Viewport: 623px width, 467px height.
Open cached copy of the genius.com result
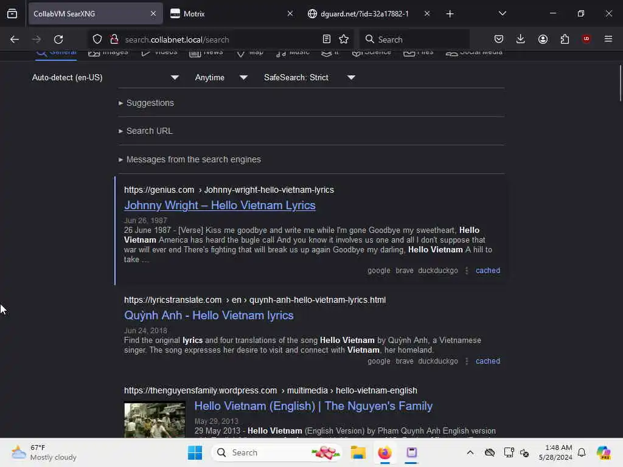[487, 271]
